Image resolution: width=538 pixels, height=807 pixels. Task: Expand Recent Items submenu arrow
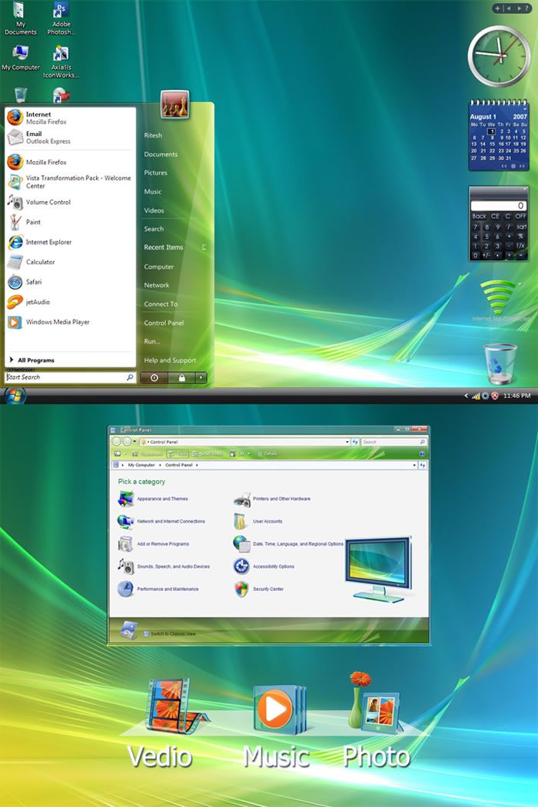(204, 247)
